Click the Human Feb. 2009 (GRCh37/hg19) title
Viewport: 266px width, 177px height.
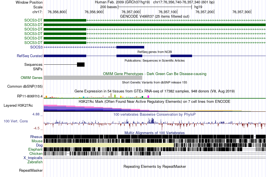click(x=122, y=2)
